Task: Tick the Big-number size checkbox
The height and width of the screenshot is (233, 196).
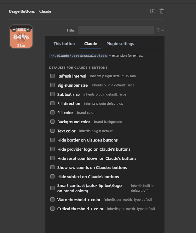Action: (52, 85)
